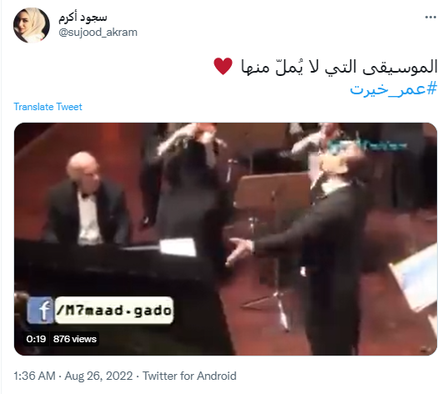
Task: Visit the @sujood_akram handle link
Action: click(98, 33)
